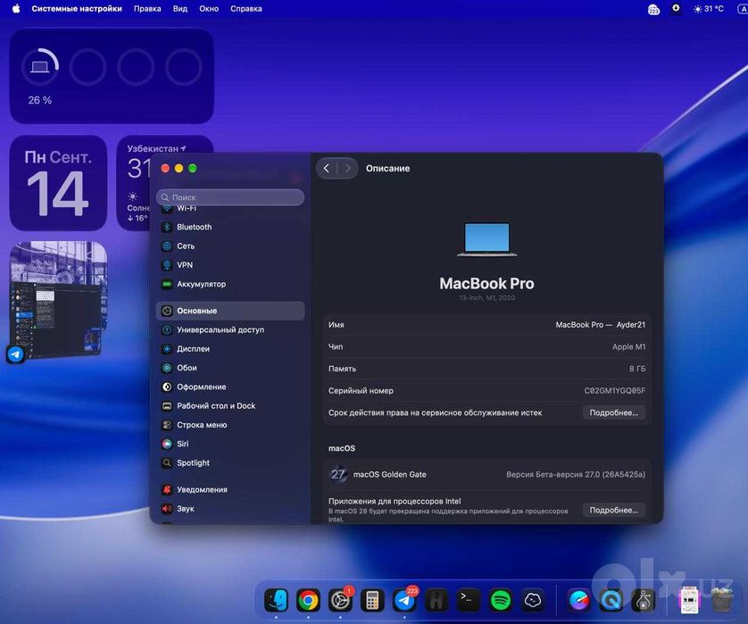Screen dimensions: 748x624
Task: Click System Settings icon in Dock
Action: [x=340, y=600]
